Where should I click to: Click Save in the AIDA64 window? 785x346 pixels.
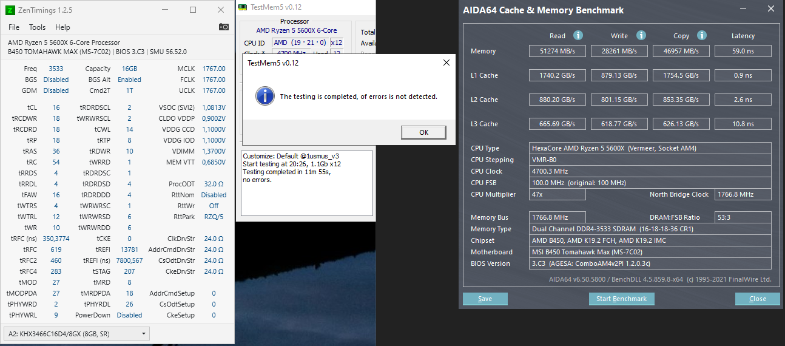coord(485,299)
